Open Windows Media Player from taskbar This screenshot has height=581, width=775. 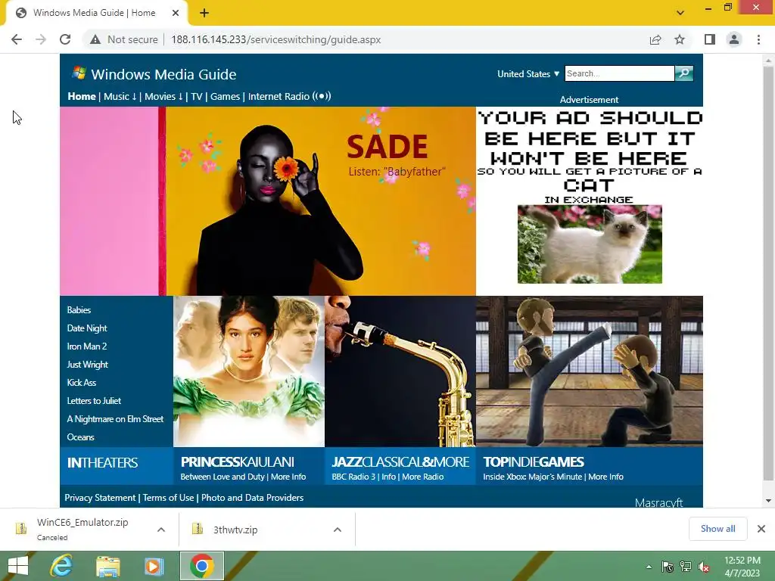[x=154, y=566]
